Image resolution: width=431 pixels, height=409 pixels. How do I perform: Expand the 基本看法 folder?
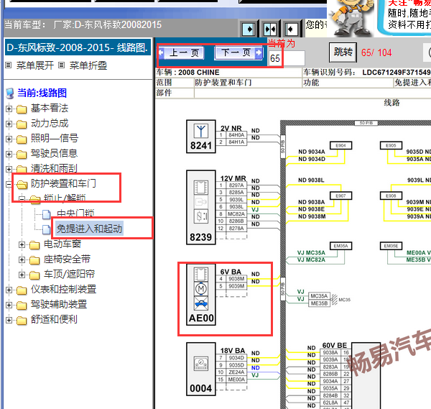tap(9, 109)
